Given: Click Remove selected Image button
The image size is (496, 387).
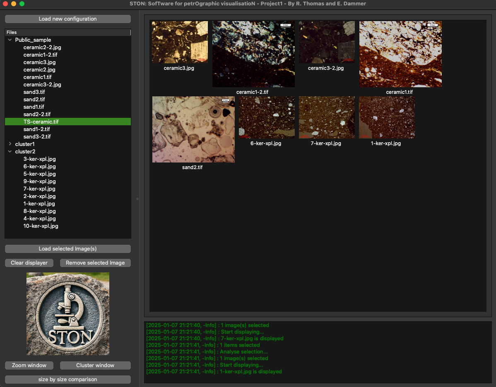Looking at the screenshot, I should (x=95, y=263).
